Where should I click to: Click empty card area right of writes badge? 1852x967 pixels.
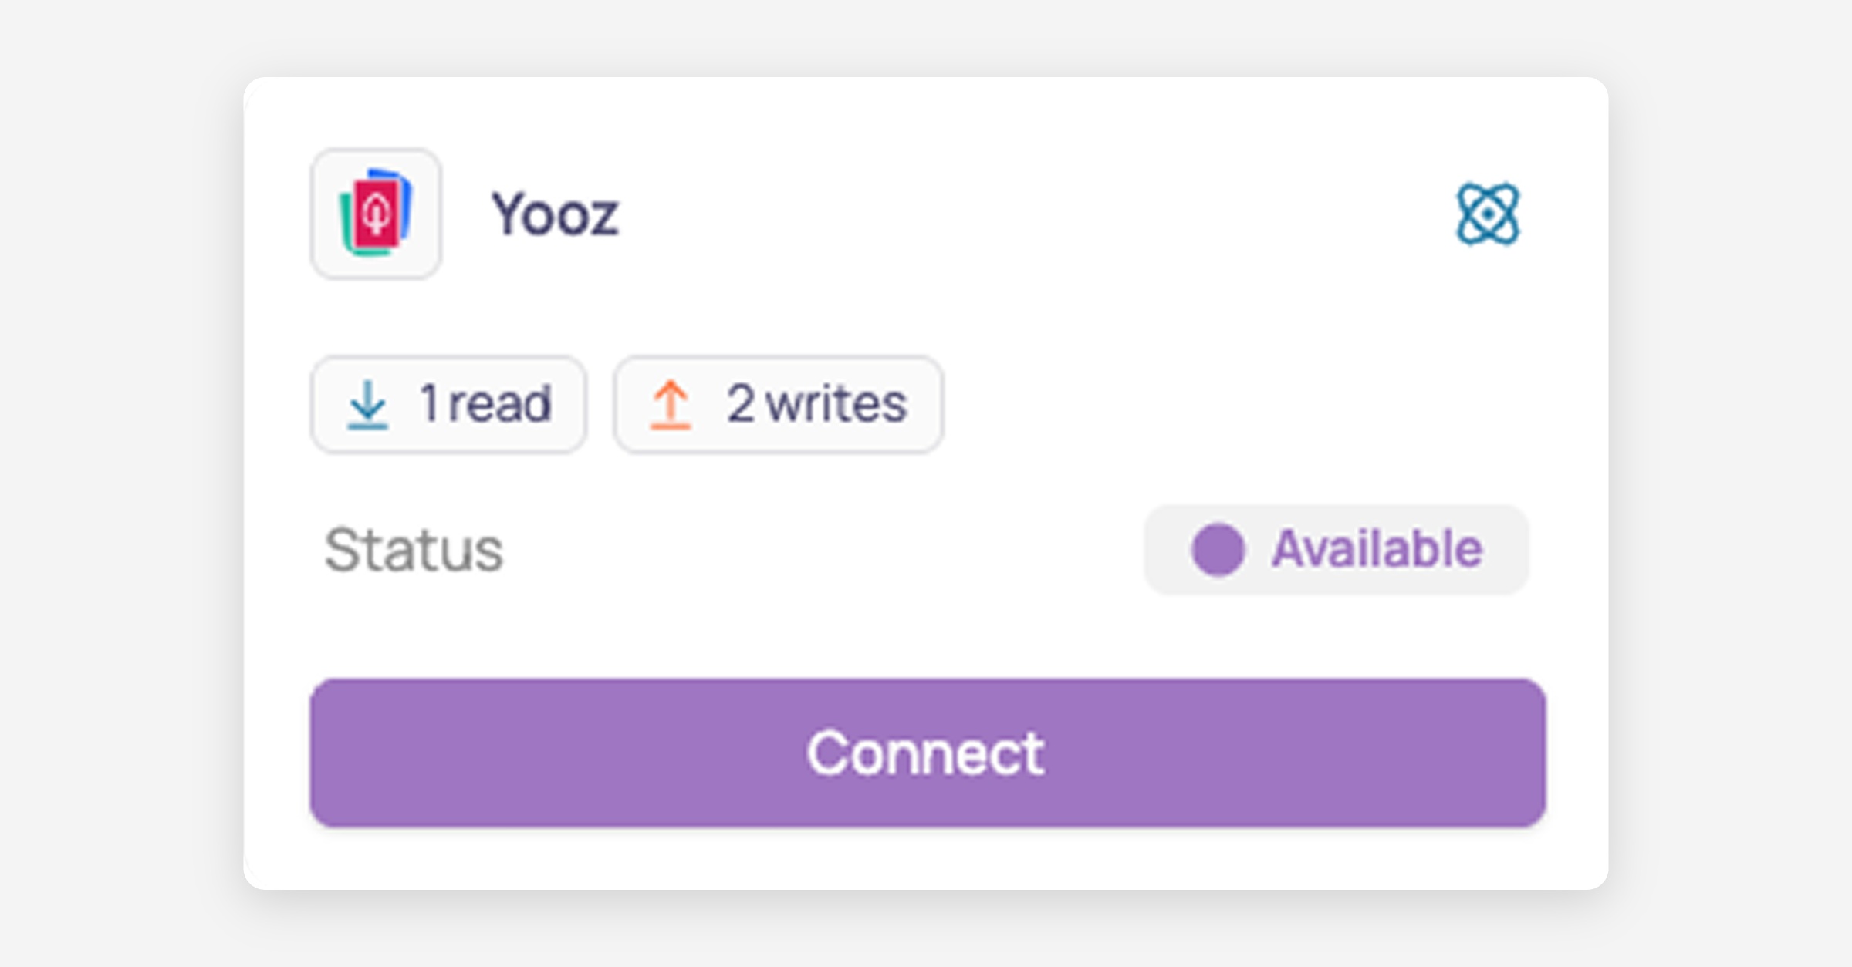pyautogui.click(x=1235, y=405)
